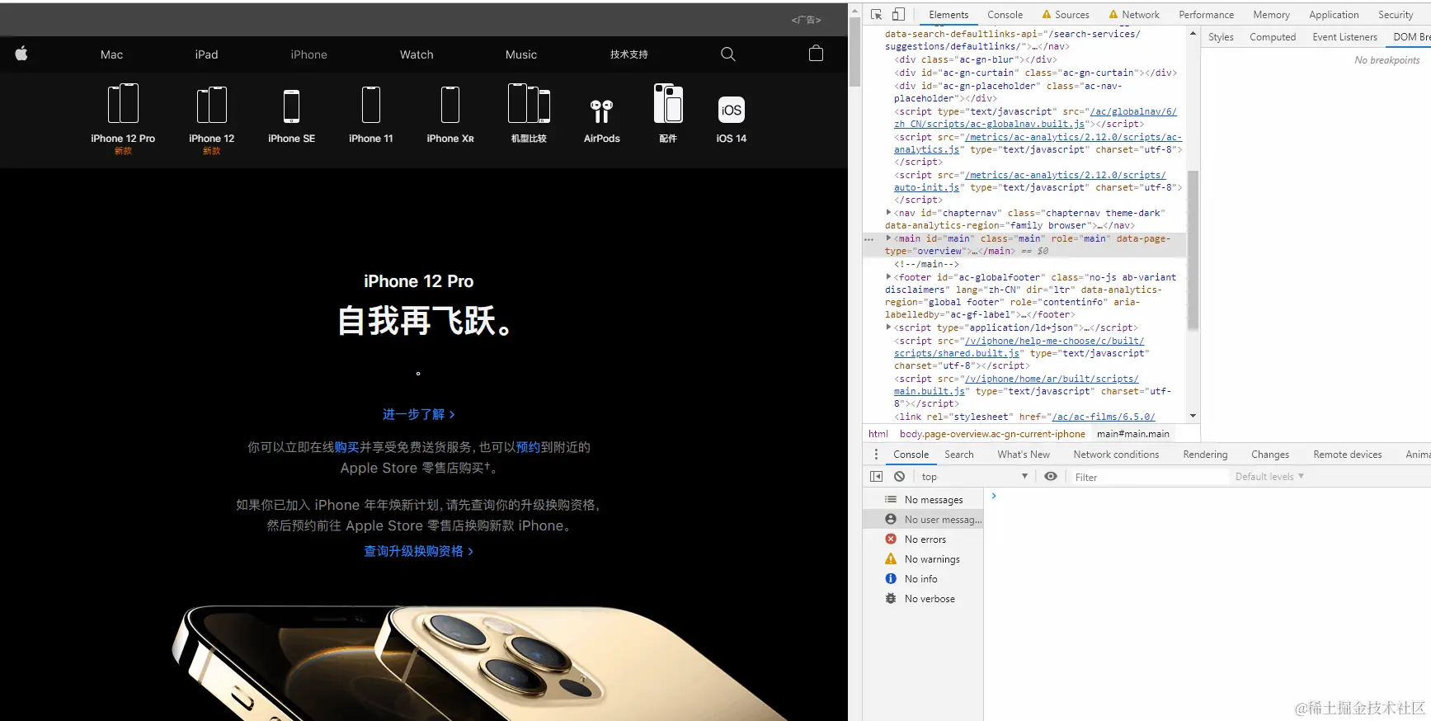Open the Watch menu item

tap(417, 54)
